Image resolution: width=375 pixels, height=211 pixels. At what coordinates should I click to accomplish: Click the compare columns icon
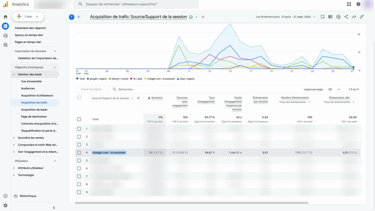[x=331, y=17]
